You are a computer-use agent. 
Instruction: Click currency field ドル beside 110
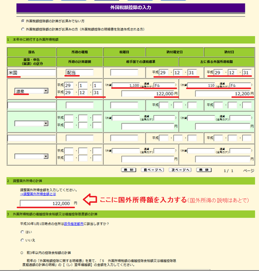point(240,85)
